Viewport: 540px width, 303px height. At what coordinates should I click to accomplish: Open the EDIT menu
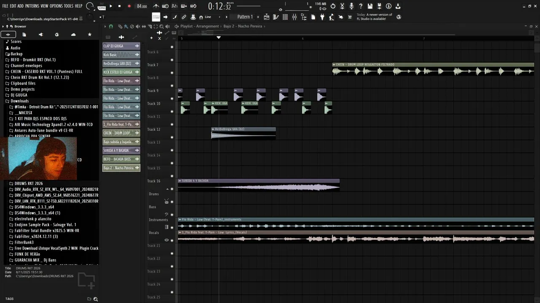click(x=13, y=6)
